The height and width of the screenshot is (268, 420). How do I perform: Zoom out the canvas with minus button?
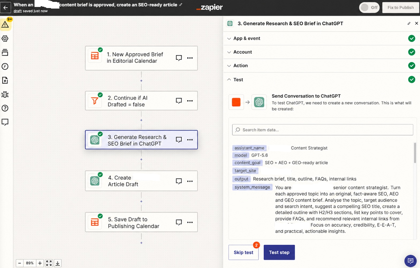[x=20, y=263]
